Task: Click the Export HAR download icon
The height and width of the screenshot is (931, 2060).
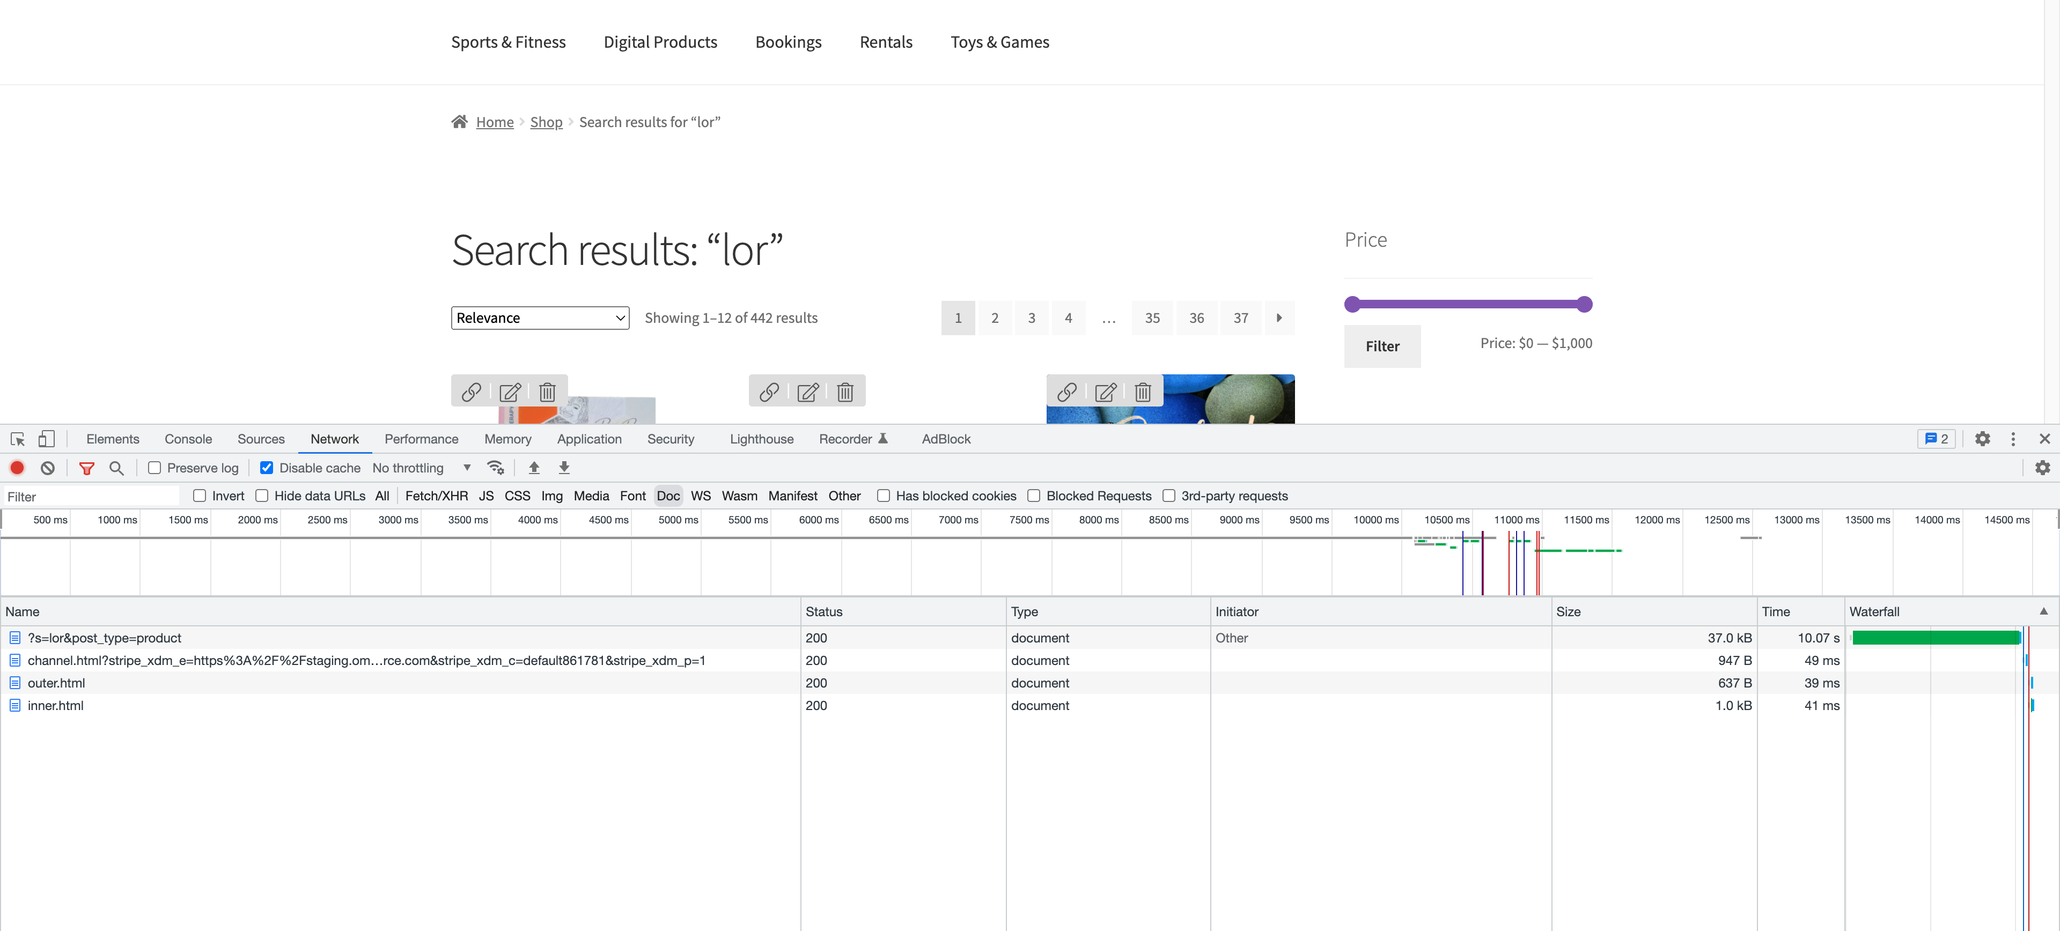Action: point(564,468)
